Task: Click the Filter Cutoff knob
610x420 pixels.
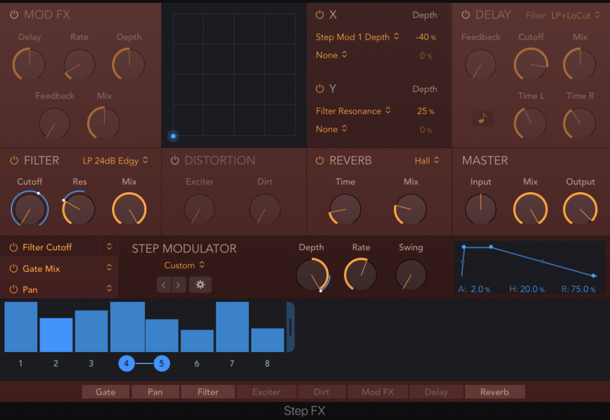Action: [x=29, y=209]
